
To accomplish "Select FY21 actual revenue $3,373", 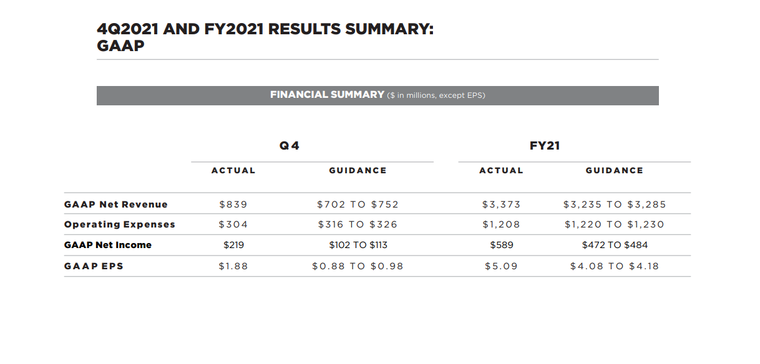I will click(501, 204).
